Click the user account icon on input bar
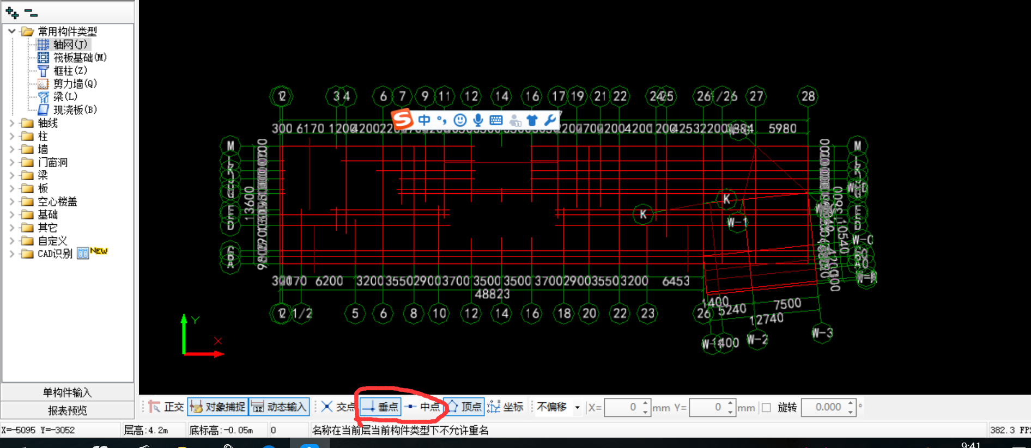The width and height of the screenshot is (1031, 448). pyautogui.click(x=514, y=120)
